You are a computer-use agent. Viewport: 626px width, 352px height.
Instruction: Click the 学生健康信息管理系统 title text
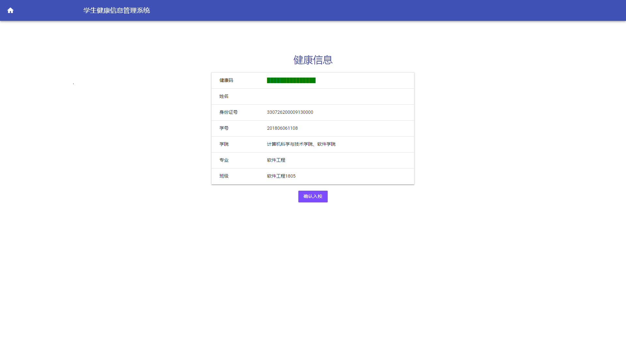[116, 10]
